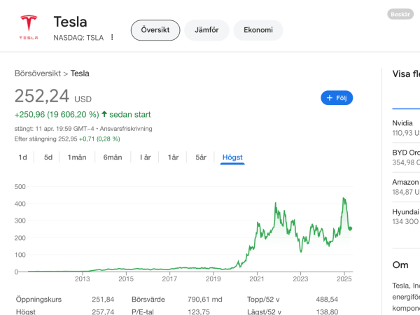This screenshot has width=420, height=315.
Task: Select the I år range
Action: pos(146,157)
